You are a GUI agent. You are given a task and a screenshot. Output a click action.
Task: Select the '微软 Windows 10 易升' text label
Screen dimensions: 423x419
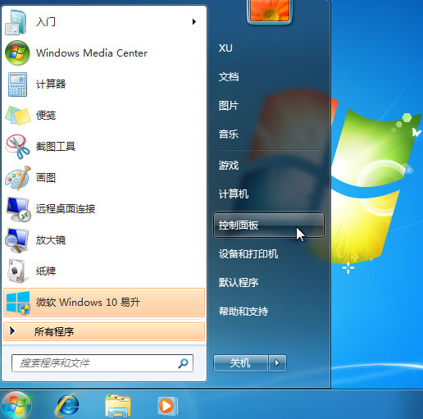point(88,303)
